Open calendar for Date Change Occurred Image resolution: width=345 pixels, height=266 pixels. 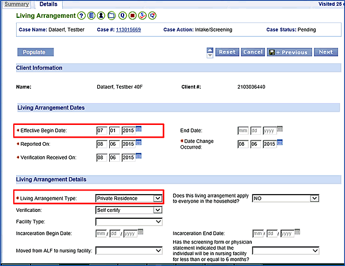tap(280, 143)
